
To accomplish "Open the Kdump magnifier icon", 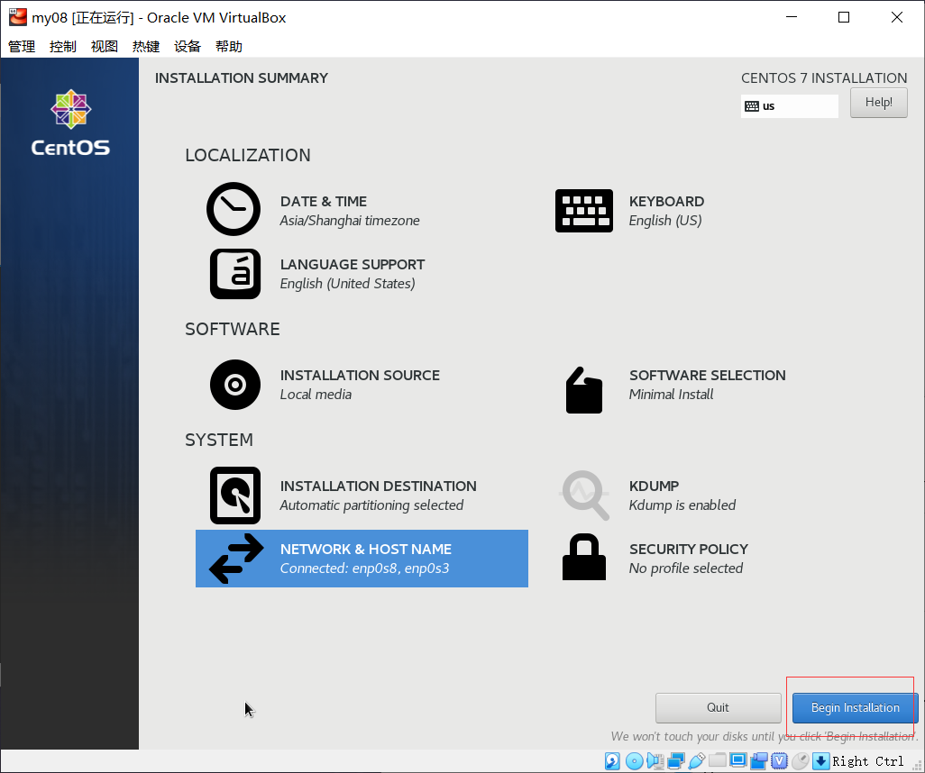I will pyautogui.click(x=584, y=496).
